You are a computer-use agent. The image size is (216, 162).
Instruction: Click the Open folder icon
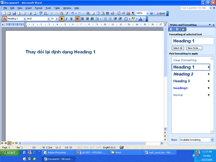click(x=9, y=13)
